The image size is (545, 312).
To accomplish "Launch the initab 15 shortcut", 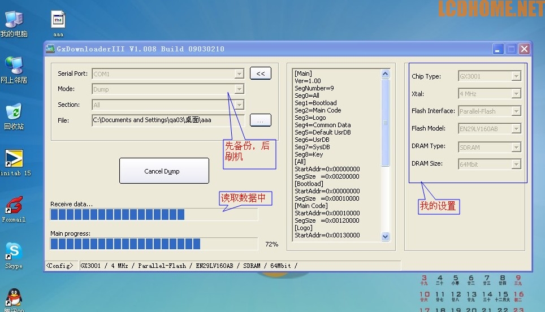I will pos(15,163).
